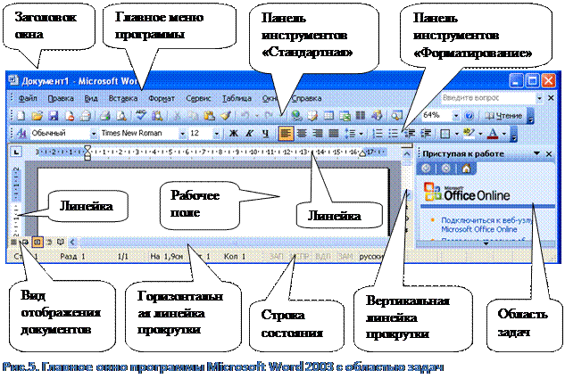Open the Tables and Borders pencil icon
Viewport: 565px width, 387px height.
tap(312, 116)
